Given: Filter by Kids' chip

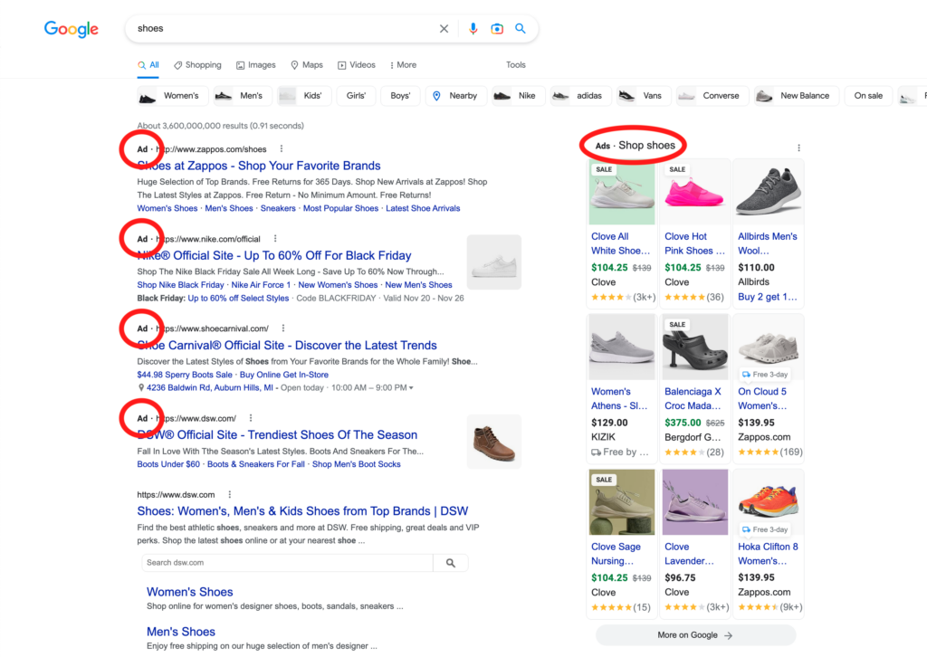Looking at the screenshot, I should (x=304, y=96).
